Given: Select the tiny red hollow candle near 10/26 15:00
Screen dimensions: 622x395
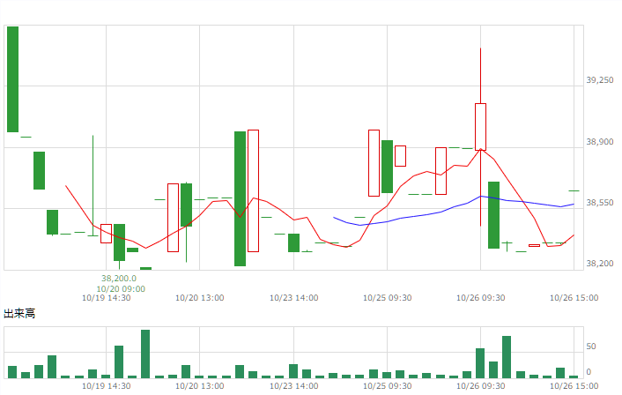Looking at the screenshot, I should 534,245.
